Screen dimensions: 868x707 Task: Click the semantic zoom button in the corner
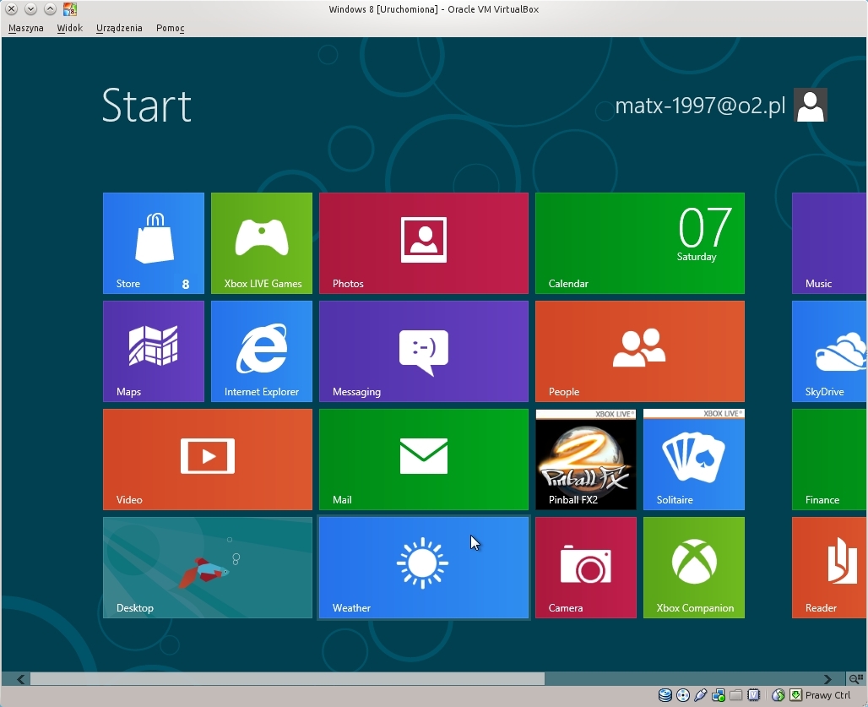click(x=856, y=679)
